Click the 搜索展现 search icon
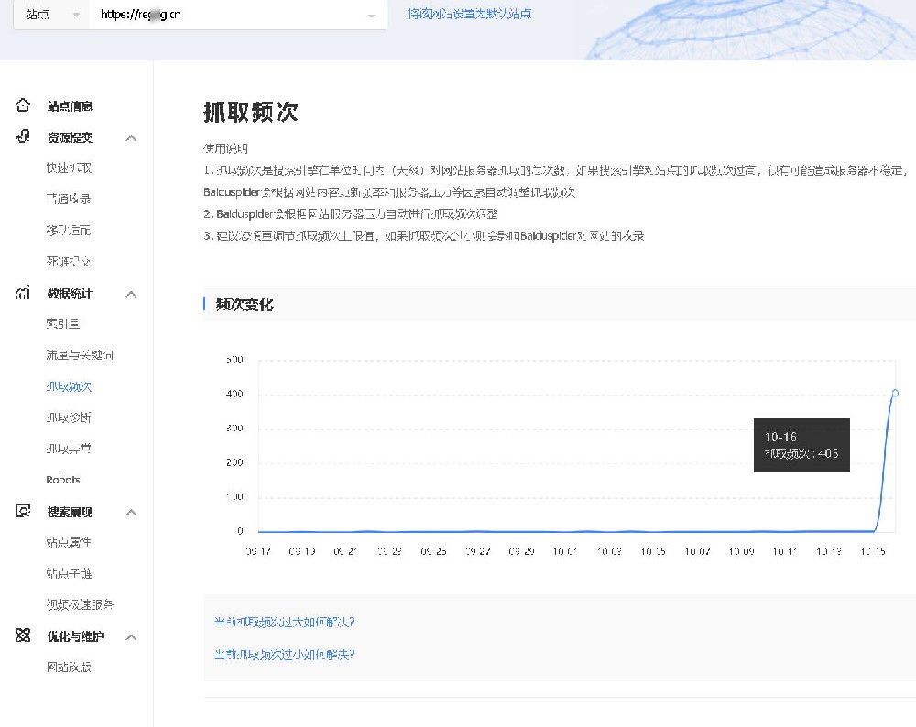 point(23,512)
